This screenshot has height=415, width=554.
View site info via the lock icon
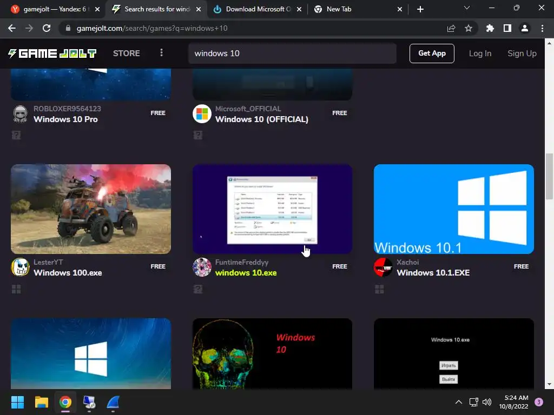[68, 28]
